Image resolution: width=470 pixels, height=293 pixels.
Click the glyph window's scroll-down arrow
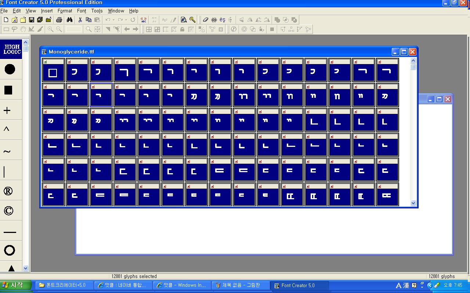[x=413, y=203]
